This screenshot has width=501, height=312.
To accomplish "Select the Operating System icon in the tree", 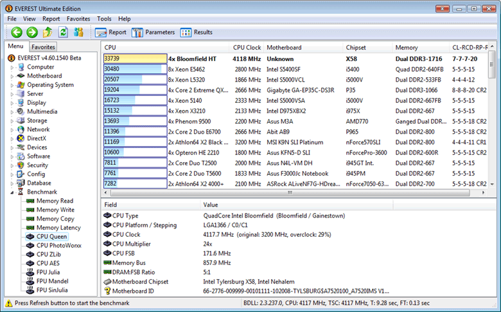I will coord(21,85).
